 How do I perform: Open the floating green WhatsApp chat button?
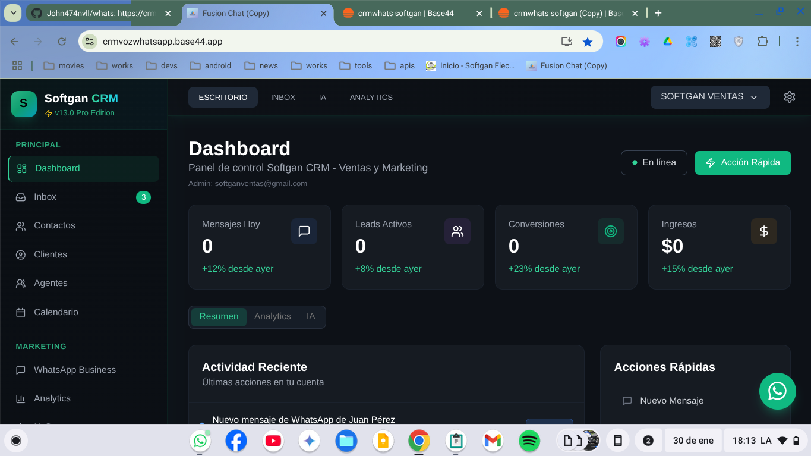click(x=777, y=391)
